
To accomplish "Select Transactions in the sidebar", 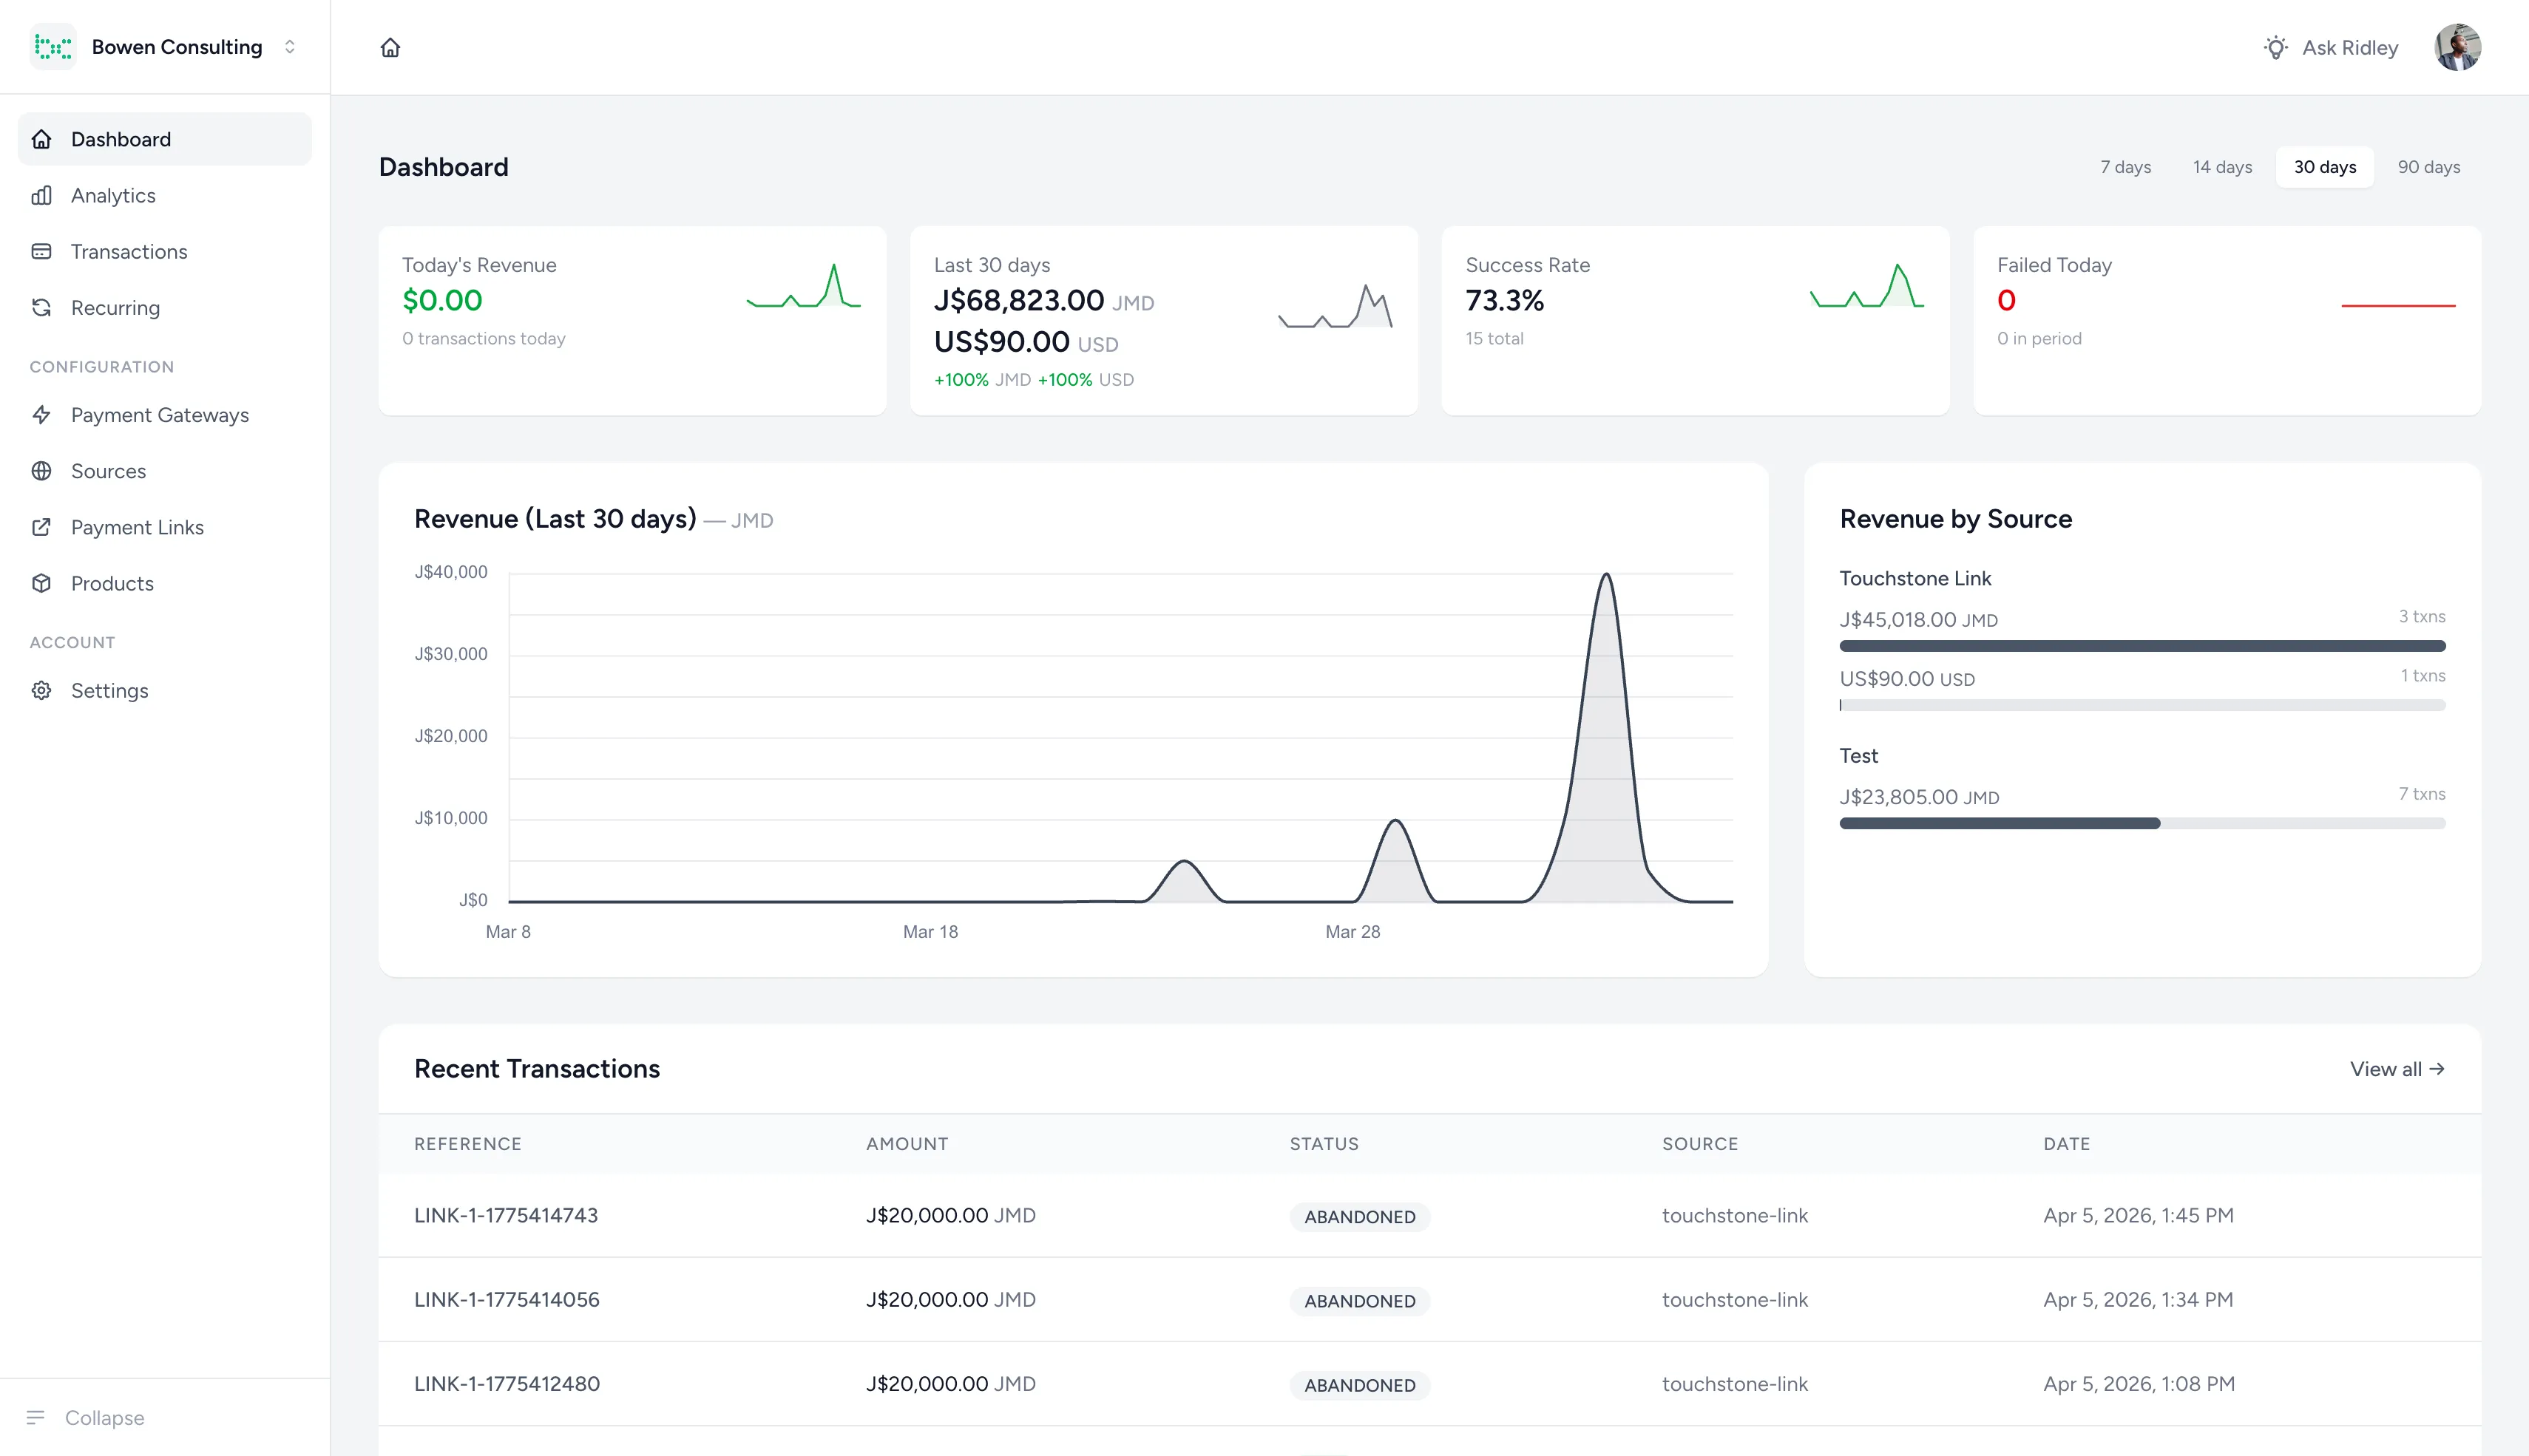I will [x=128, y=251].
